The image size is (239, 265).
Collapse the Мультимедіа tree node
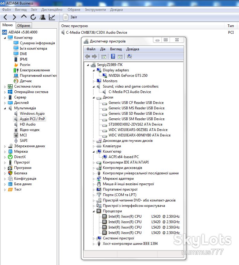coord(5,108)
